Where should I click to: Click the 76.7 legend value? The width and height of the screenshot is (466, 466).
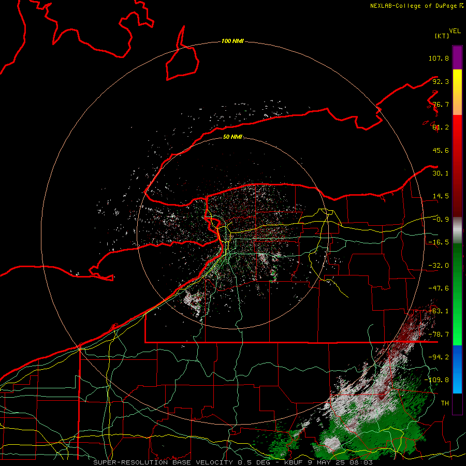click(441, 104)
